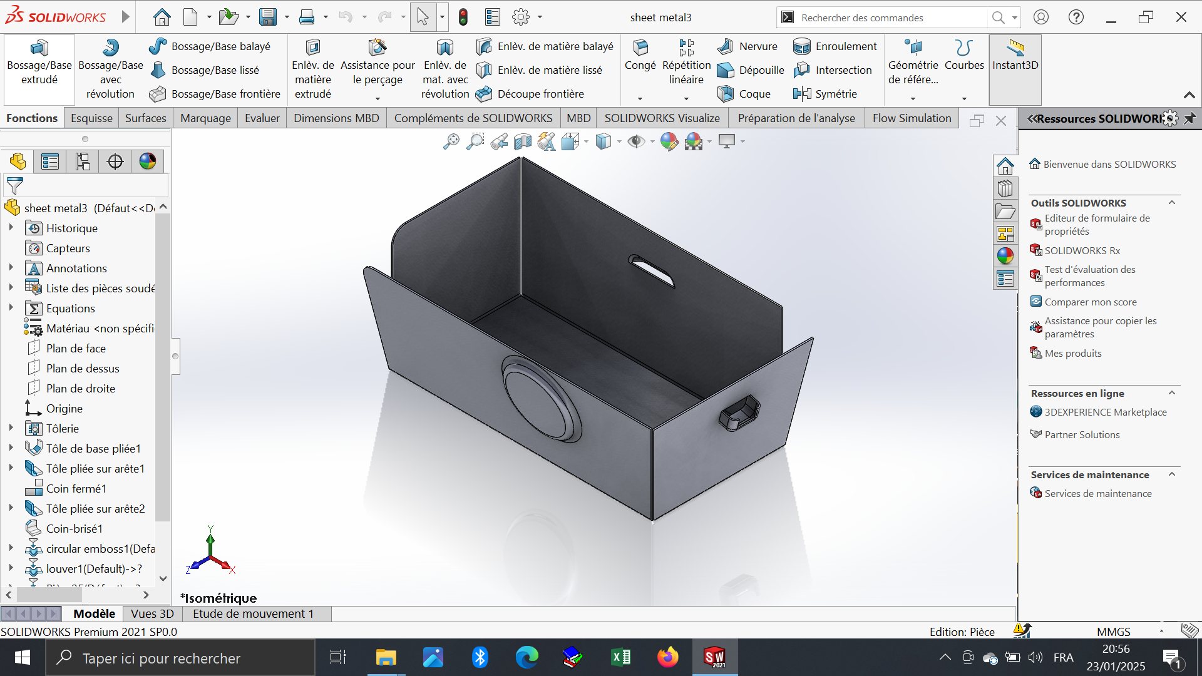
Task: Click the 3DEXPERIENCE Marketplace link
Action: pyautogui.click(x=1105, y=412)
